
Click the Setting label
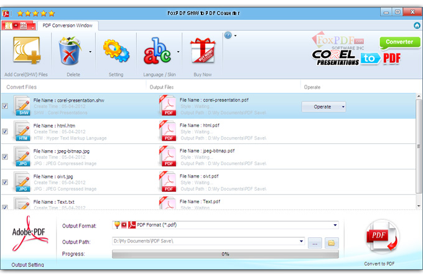tap(116, 75)
